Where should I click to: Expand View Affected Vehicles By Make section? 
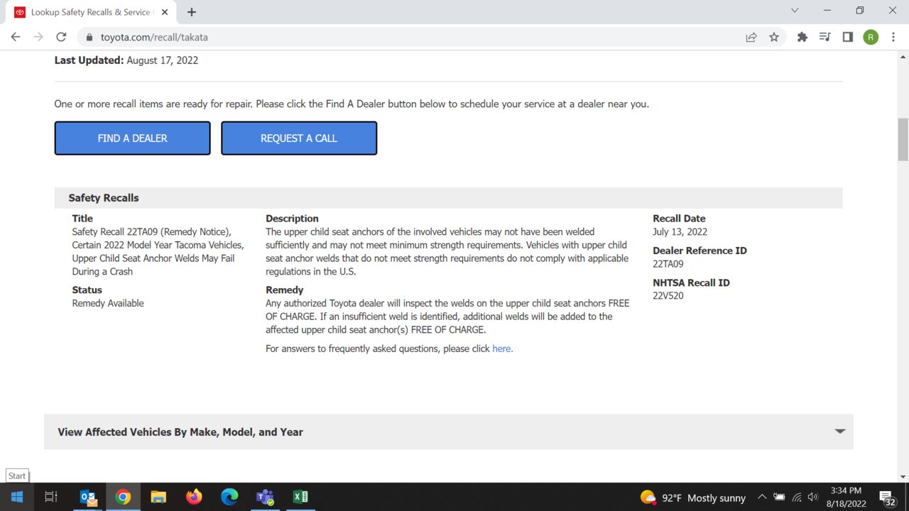449,432
